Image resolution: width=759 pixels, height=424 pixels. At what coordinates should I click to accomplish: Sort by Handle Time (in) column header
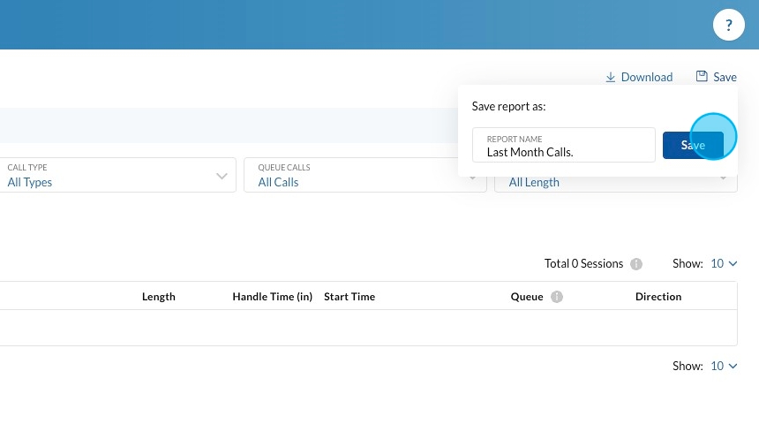pos(272,297)
